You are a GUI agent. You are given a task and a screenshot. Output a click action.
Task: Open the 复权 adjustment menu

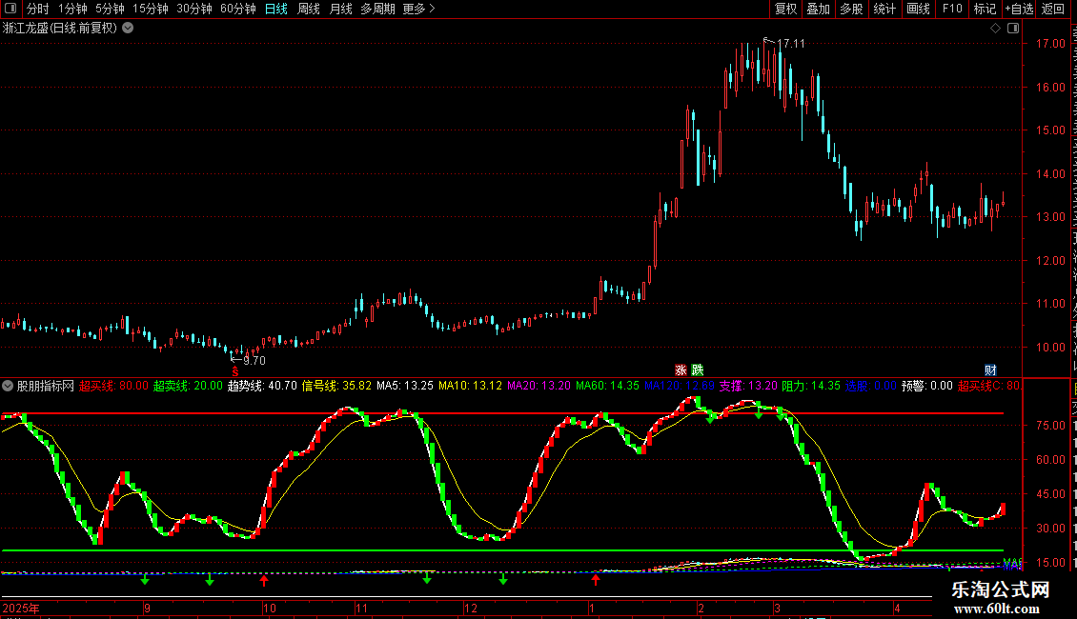point(785,9)
